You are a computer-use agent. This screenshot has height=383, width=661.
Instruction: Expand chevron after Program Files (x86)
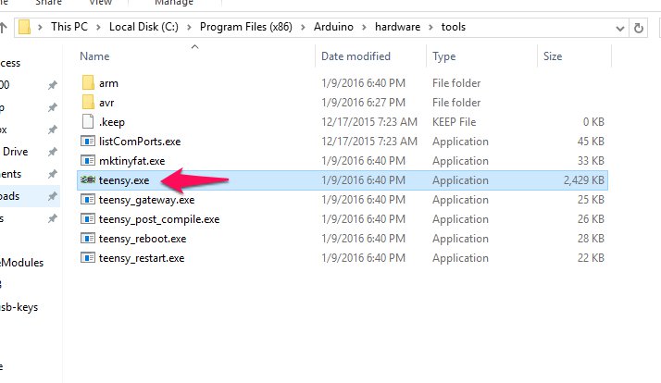coord(303,28)
